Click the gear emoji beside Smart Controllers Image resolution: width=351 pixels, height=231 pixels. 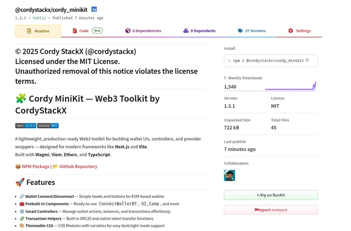tap(22, 211)
